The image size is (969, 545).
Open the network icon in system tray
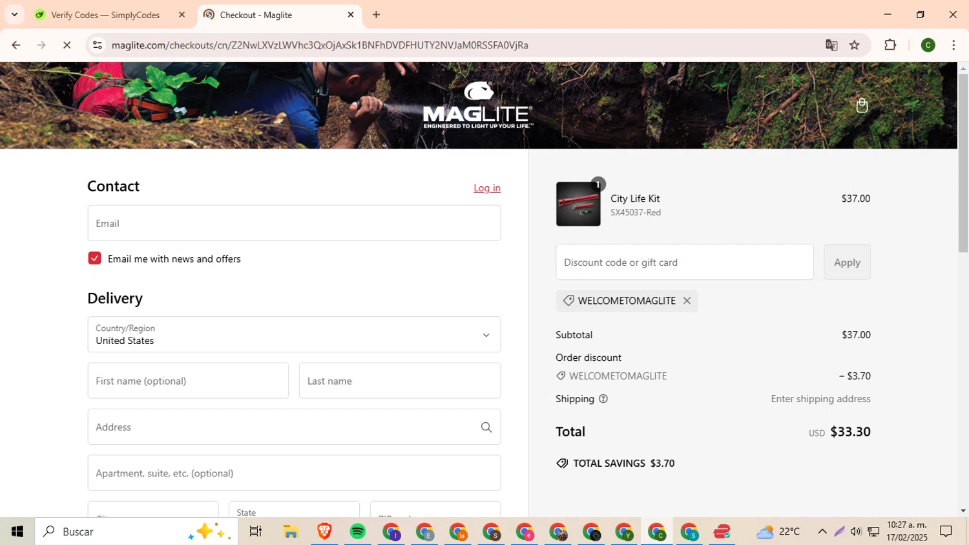(x=873, y=532)
